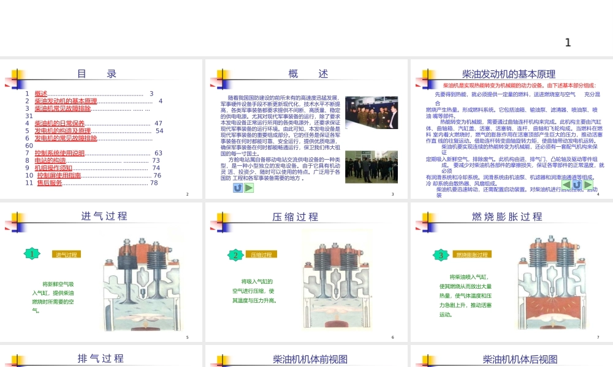The width and height of the screenshot is (613, 367).
Task: Click the intake engine cutaway illustration
Action: (x=143, y=284)
